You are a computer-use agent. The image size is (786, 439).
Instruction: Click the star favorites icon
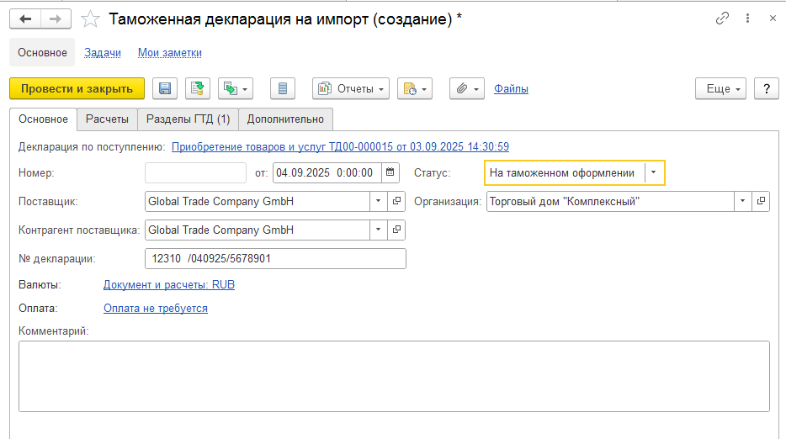coord(90,19)
